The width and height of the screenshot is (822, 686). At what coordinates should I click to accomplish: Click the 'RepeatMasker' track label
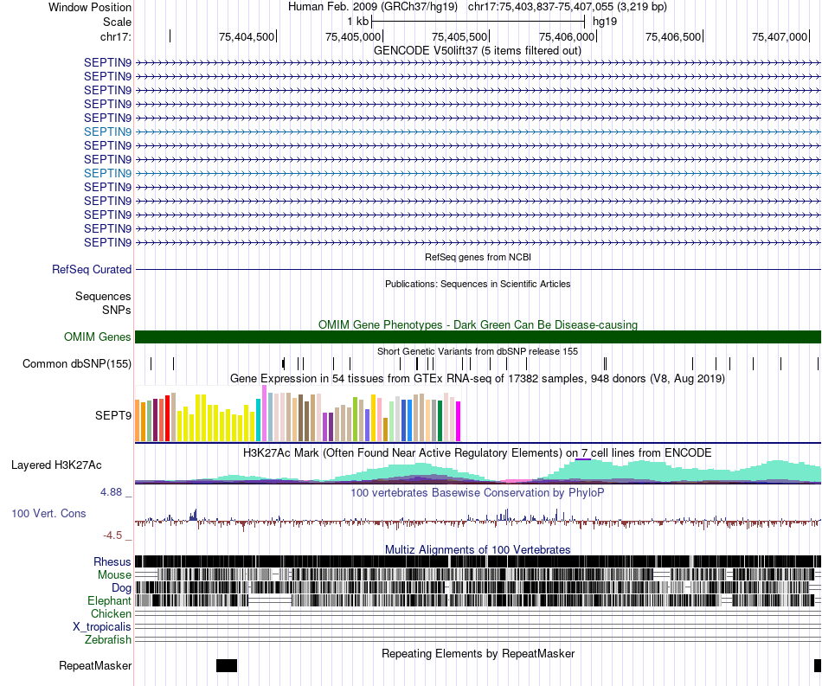click(95, 665)
